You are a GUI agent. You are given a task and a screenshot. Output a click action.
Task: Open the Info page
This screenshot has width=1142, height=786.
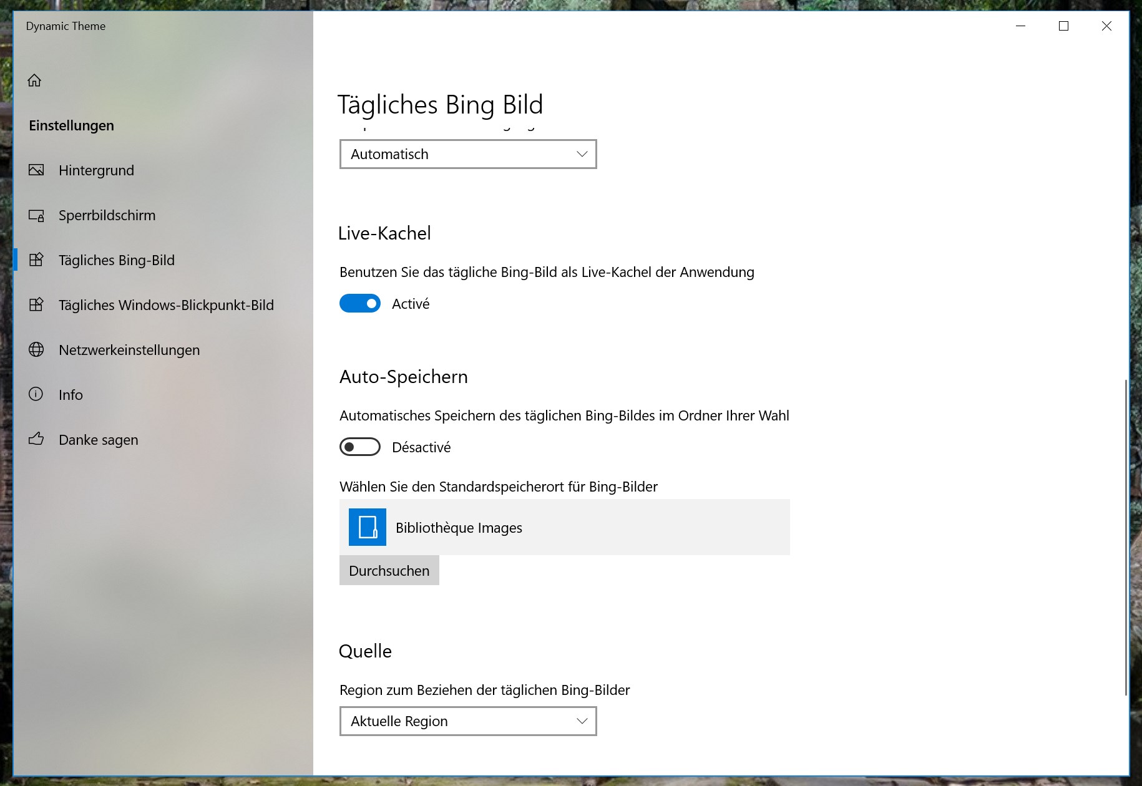point(163,395)
